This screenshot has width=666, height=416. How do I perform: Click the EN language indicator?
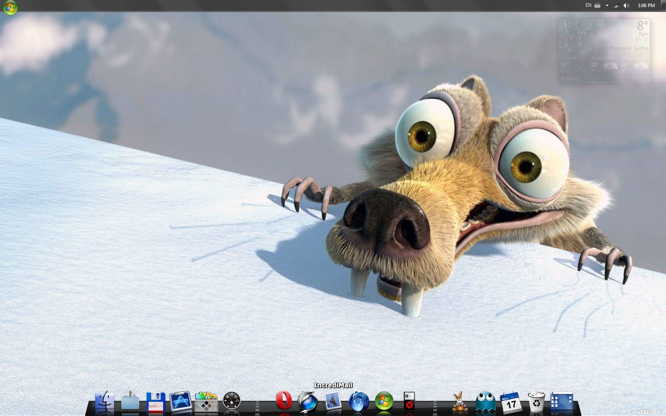pos(588,5)
